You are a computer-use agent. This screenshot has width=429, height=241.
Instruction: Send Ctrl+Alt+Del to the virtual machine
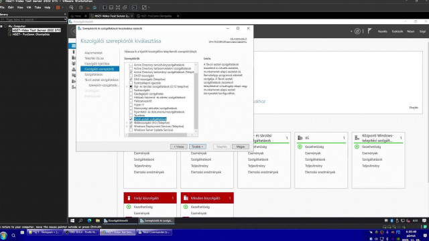pos(72,7)
